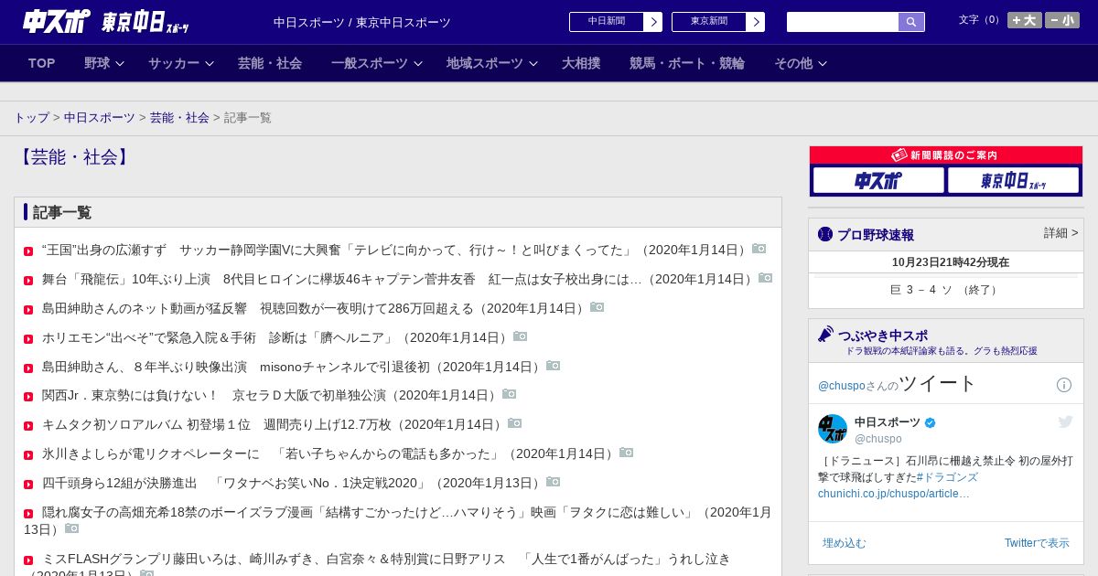The image size is (1098, 576).
Task: Expand the その他 menu
Action: (x=801, y=63)
